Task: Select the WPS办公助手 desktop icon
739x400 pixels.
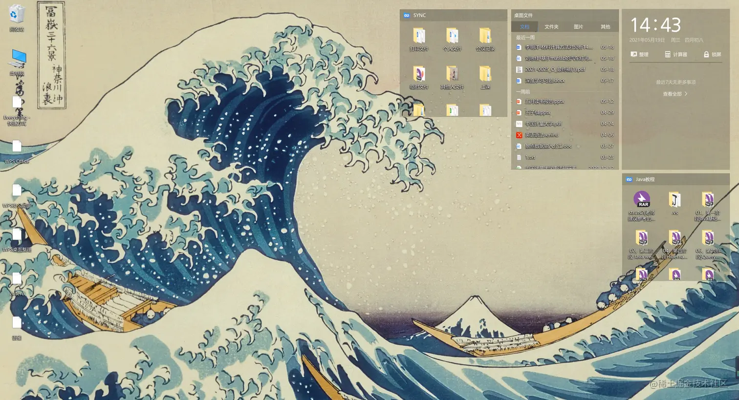Action: point(17,196)
